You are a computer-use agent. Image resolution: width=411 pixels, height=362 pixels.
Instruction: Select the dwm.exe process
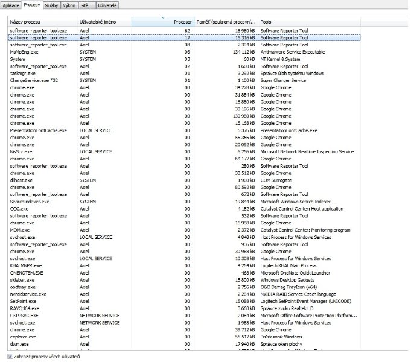(184, 344)
